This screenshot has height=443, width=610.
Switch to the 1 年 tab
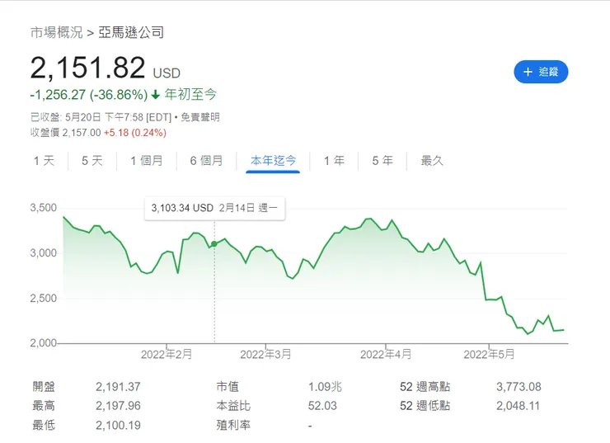(334, 161)
